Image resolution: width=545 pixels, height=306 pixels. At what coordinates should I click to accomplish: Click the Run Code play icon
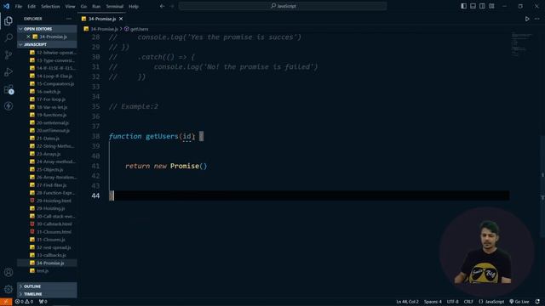(527, 19)
